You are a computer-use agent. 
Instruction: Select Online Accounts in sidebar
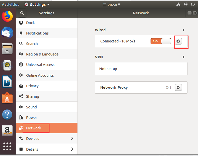click(47, 75)
